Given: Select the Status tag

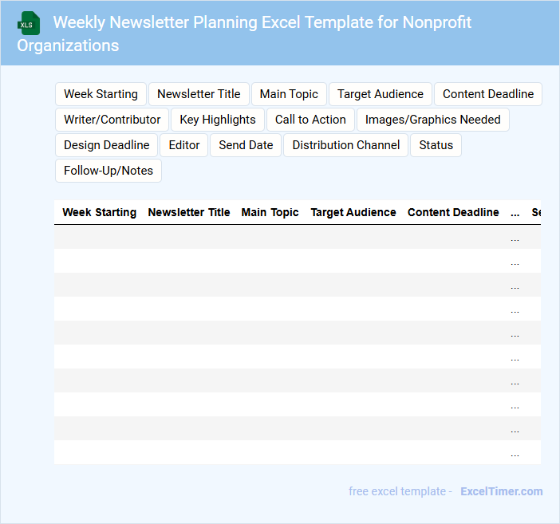Looking at the screenshot, I should point(436,145).
